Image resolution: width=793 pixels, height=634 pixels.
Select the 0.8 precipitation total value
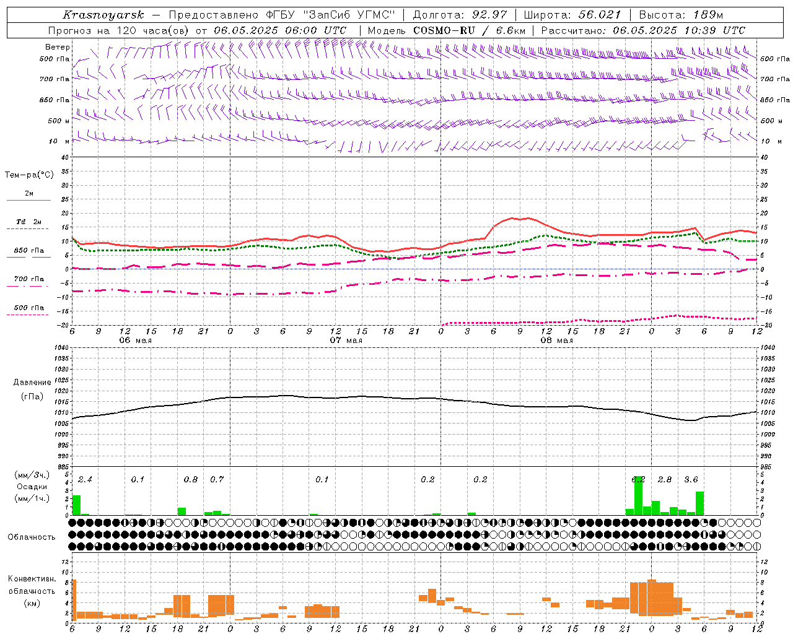click(x=191, y=479)
